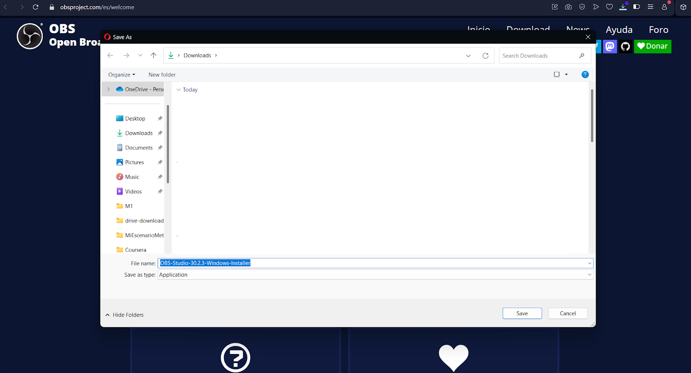The height and width of the screenshot is (373, 691).
Task: Go forward in browser history
Action: pyautogui.click(x=22, y=7)
